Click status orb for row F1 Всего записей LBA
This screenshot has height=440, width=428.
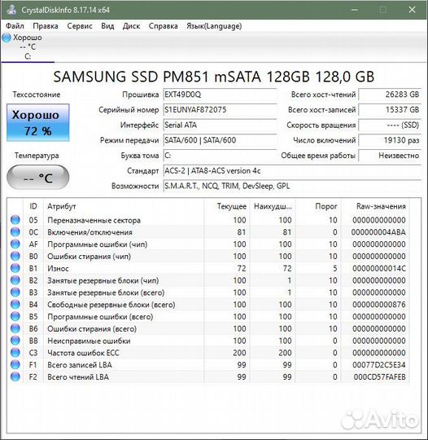(15, 364)
